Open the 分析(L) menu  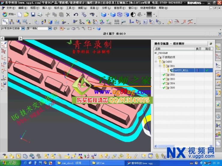(x=106, y=8)
